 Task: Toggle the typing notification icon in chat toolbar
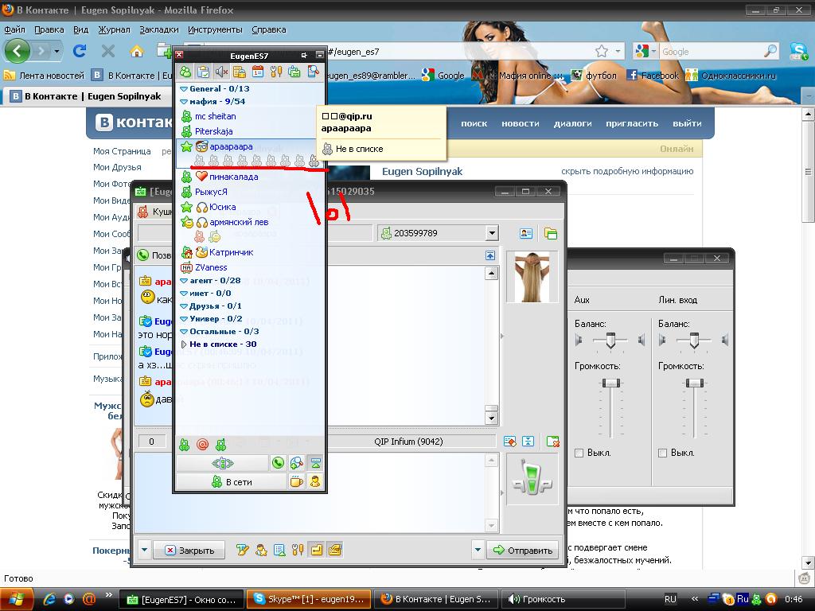pos(335,550)
